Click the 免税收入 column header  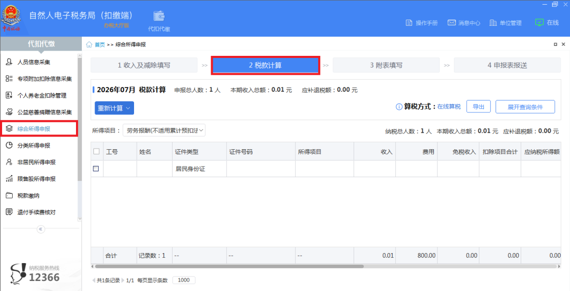tap(459, 151)
